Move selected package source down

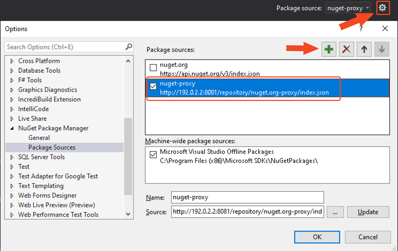pyautogui.click(x=382, y=49)
